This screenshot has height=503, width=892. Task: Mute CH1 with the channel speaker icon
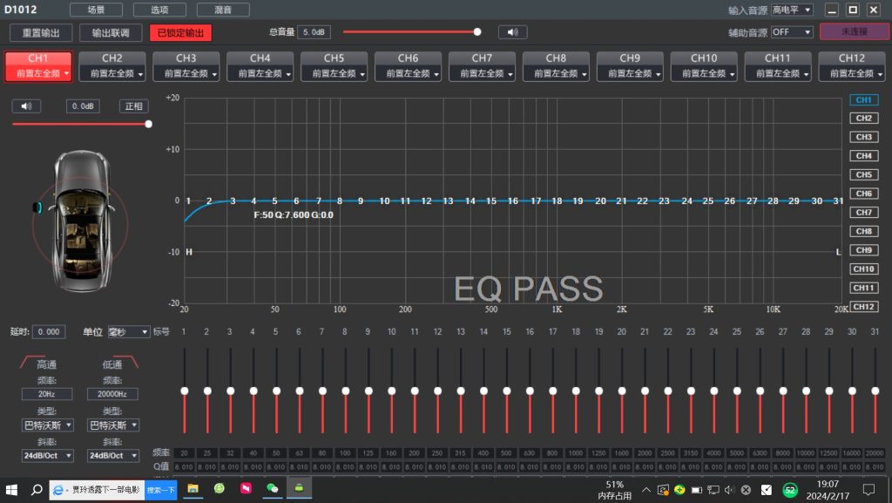click(26, 106)
